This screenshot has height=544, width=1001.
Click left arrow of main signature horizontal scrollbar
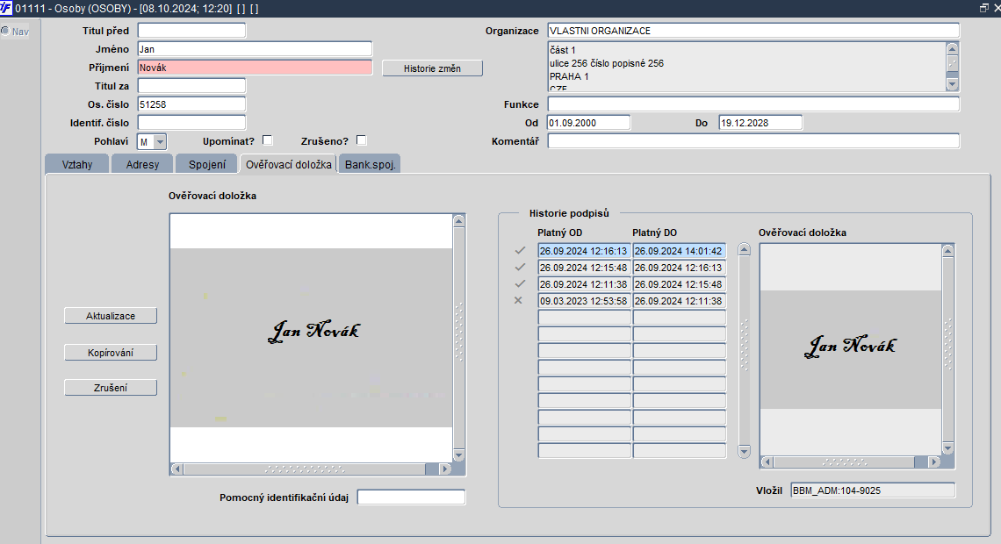tap(176, 469)
